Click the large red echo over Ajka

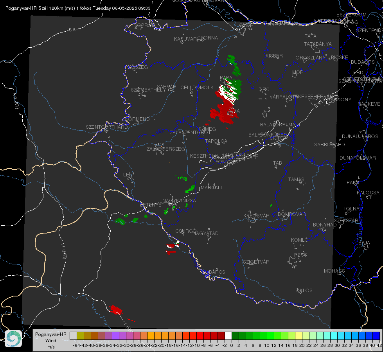tap(224, 113)
